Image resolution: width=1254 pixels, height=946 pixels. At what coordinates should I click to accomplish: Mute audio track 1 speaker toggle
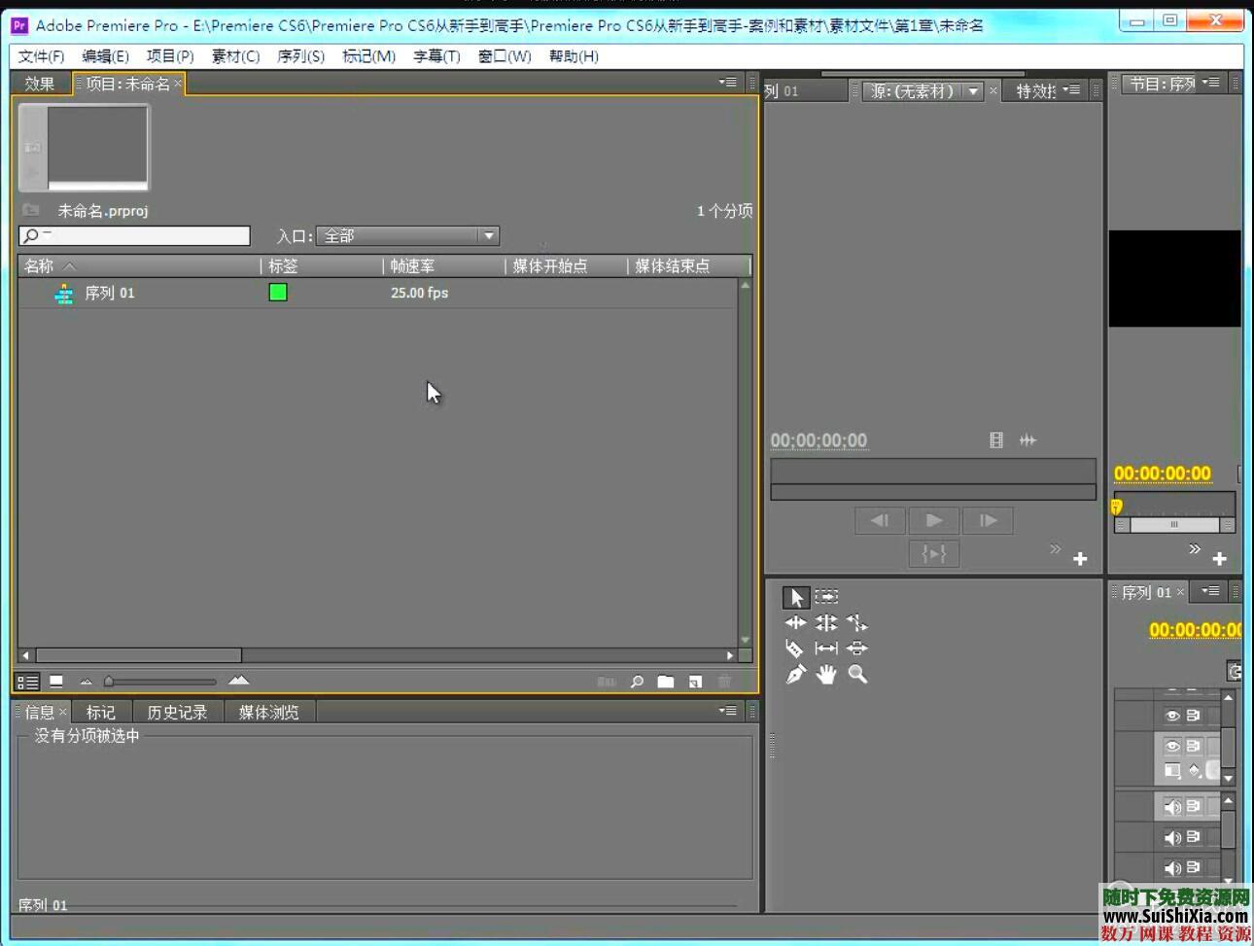1173,807
